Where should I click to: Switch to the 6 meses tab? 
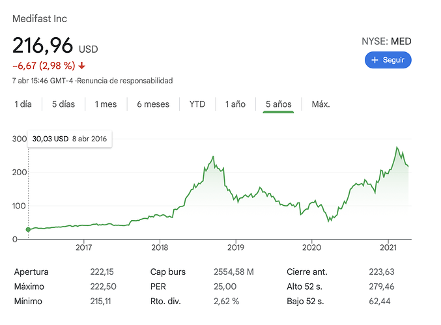[153, 104]
